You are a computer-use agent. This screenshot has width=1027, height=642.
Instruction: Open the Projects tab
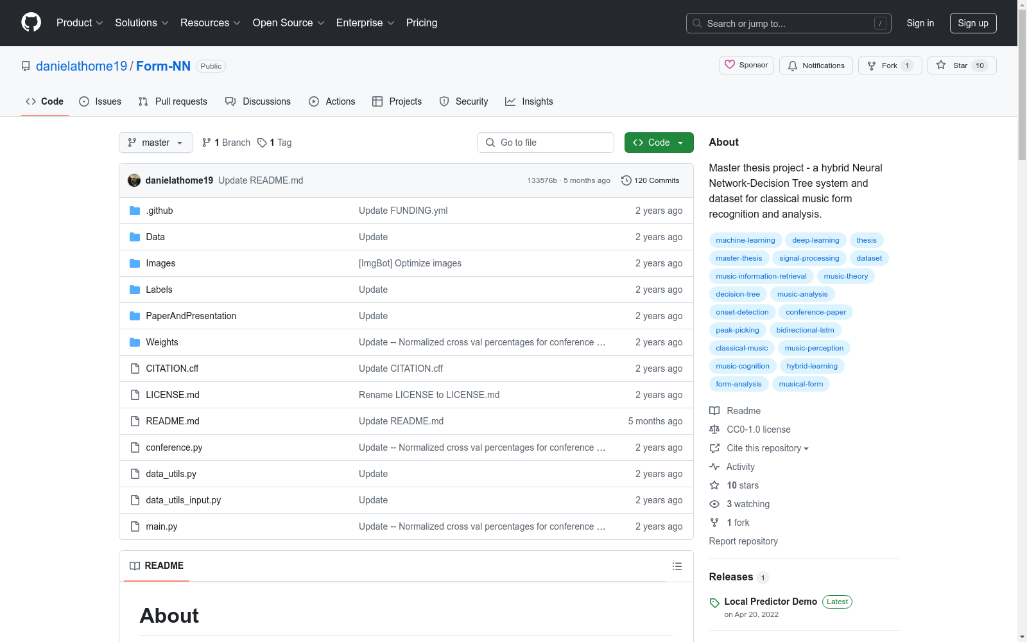click(x=397, y=101)
